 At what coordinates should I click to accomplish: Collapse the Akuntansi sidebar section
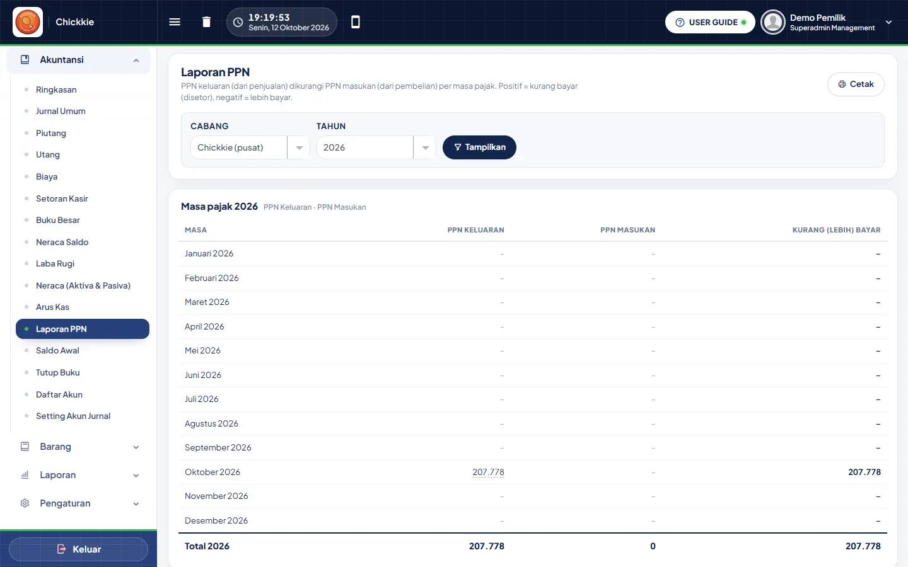(79, 60)
